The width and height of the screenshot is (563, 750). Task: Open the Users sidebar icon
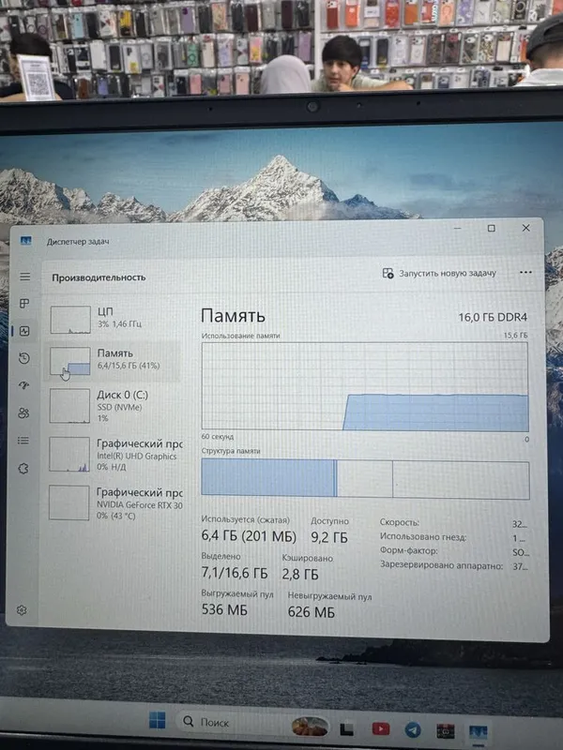click(x=23, y=412)
